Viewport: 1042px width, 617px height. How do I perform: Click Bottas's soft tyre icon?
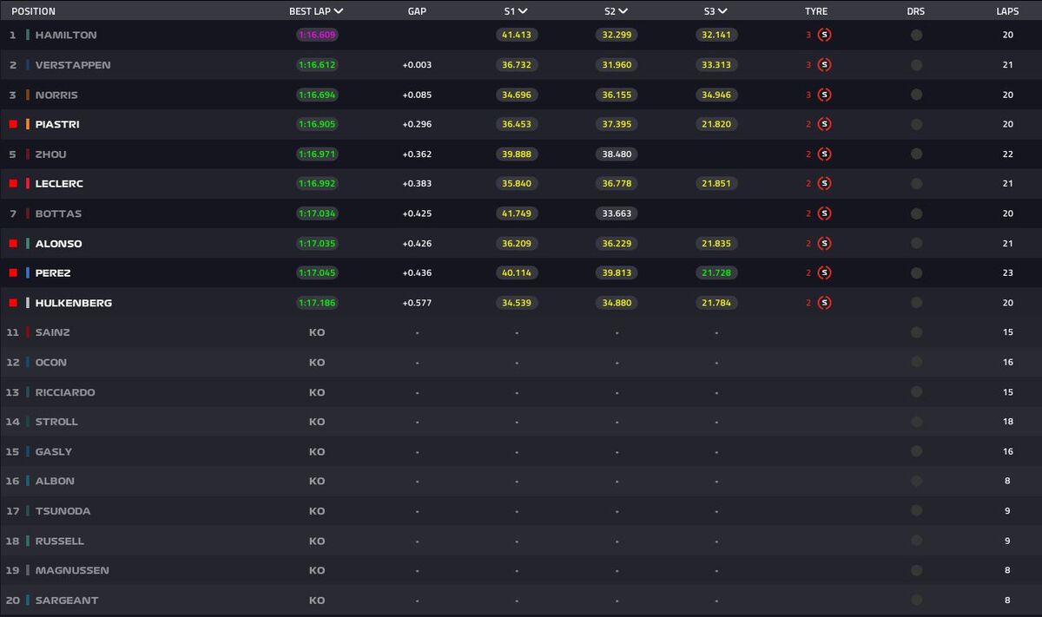pyautogui.click(x=824, y=213)
